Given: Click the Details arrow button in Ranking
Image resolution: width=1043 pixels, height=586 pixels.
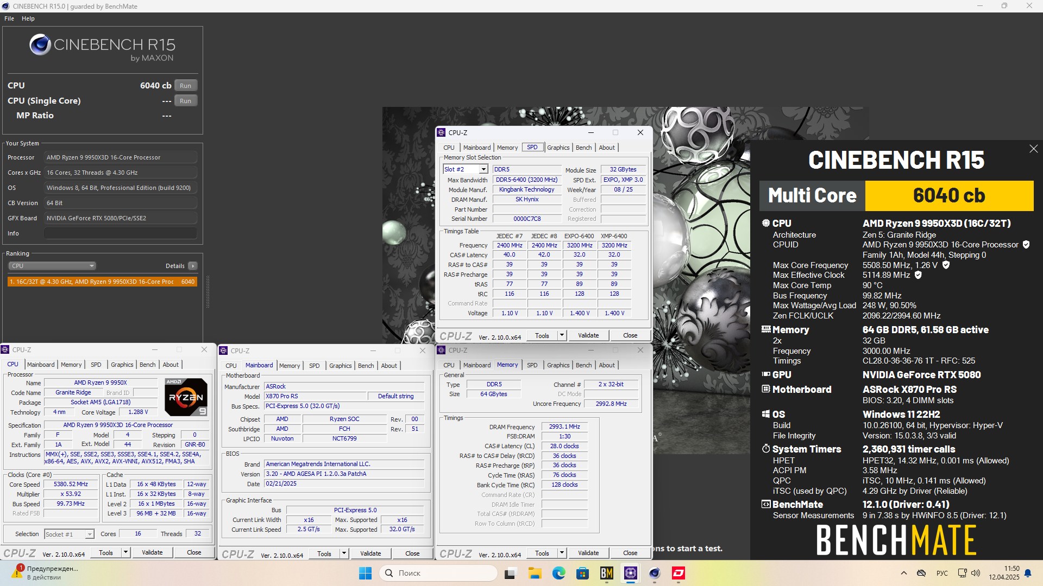Looking at the screenshot, I should point(193,266).
